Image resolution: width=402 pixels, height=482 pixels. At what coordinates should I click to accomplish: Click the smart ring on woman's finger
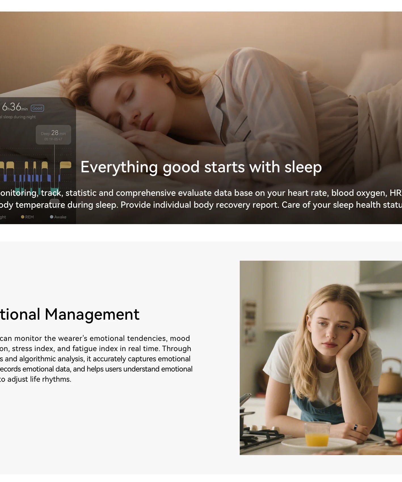pyautogui.click(x=355, y=427)
